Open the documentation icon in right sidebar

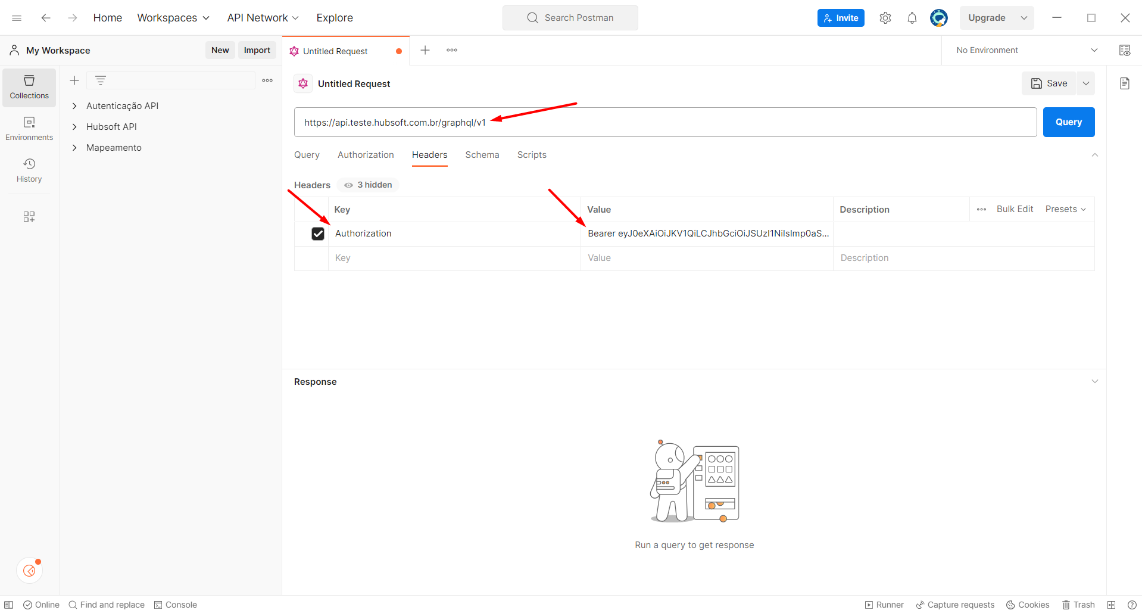[1125, 83]
